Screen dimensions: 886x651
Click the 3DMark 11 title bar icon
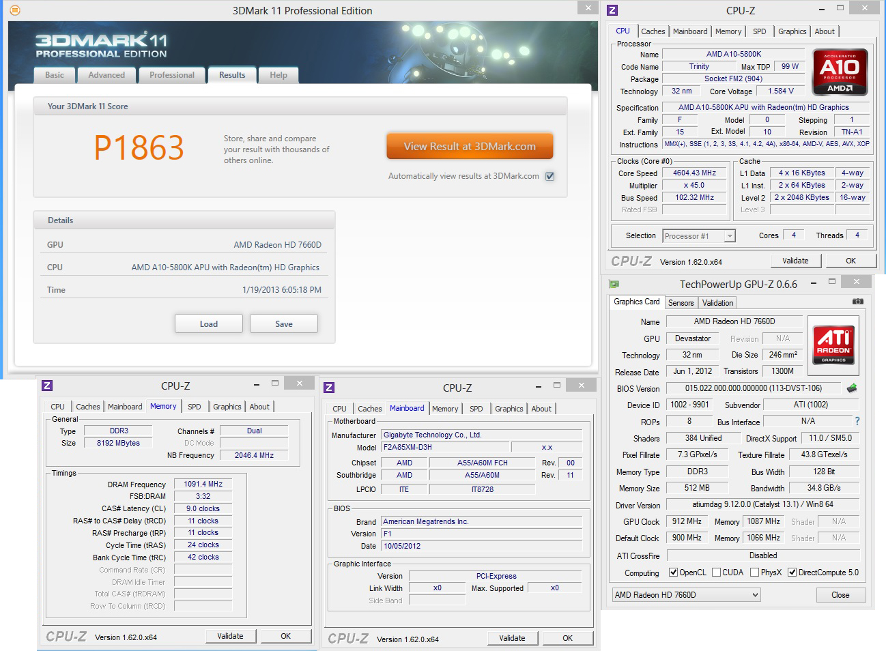tap(15, 10)
